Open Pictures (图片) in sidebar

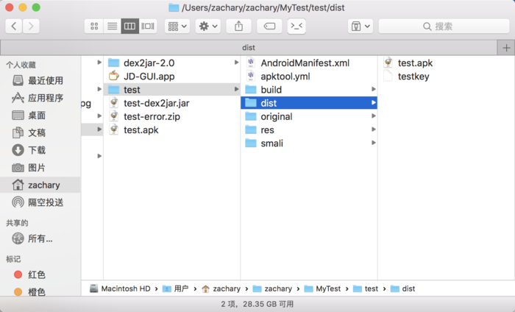pyautogui.click(x=40, y=168)
